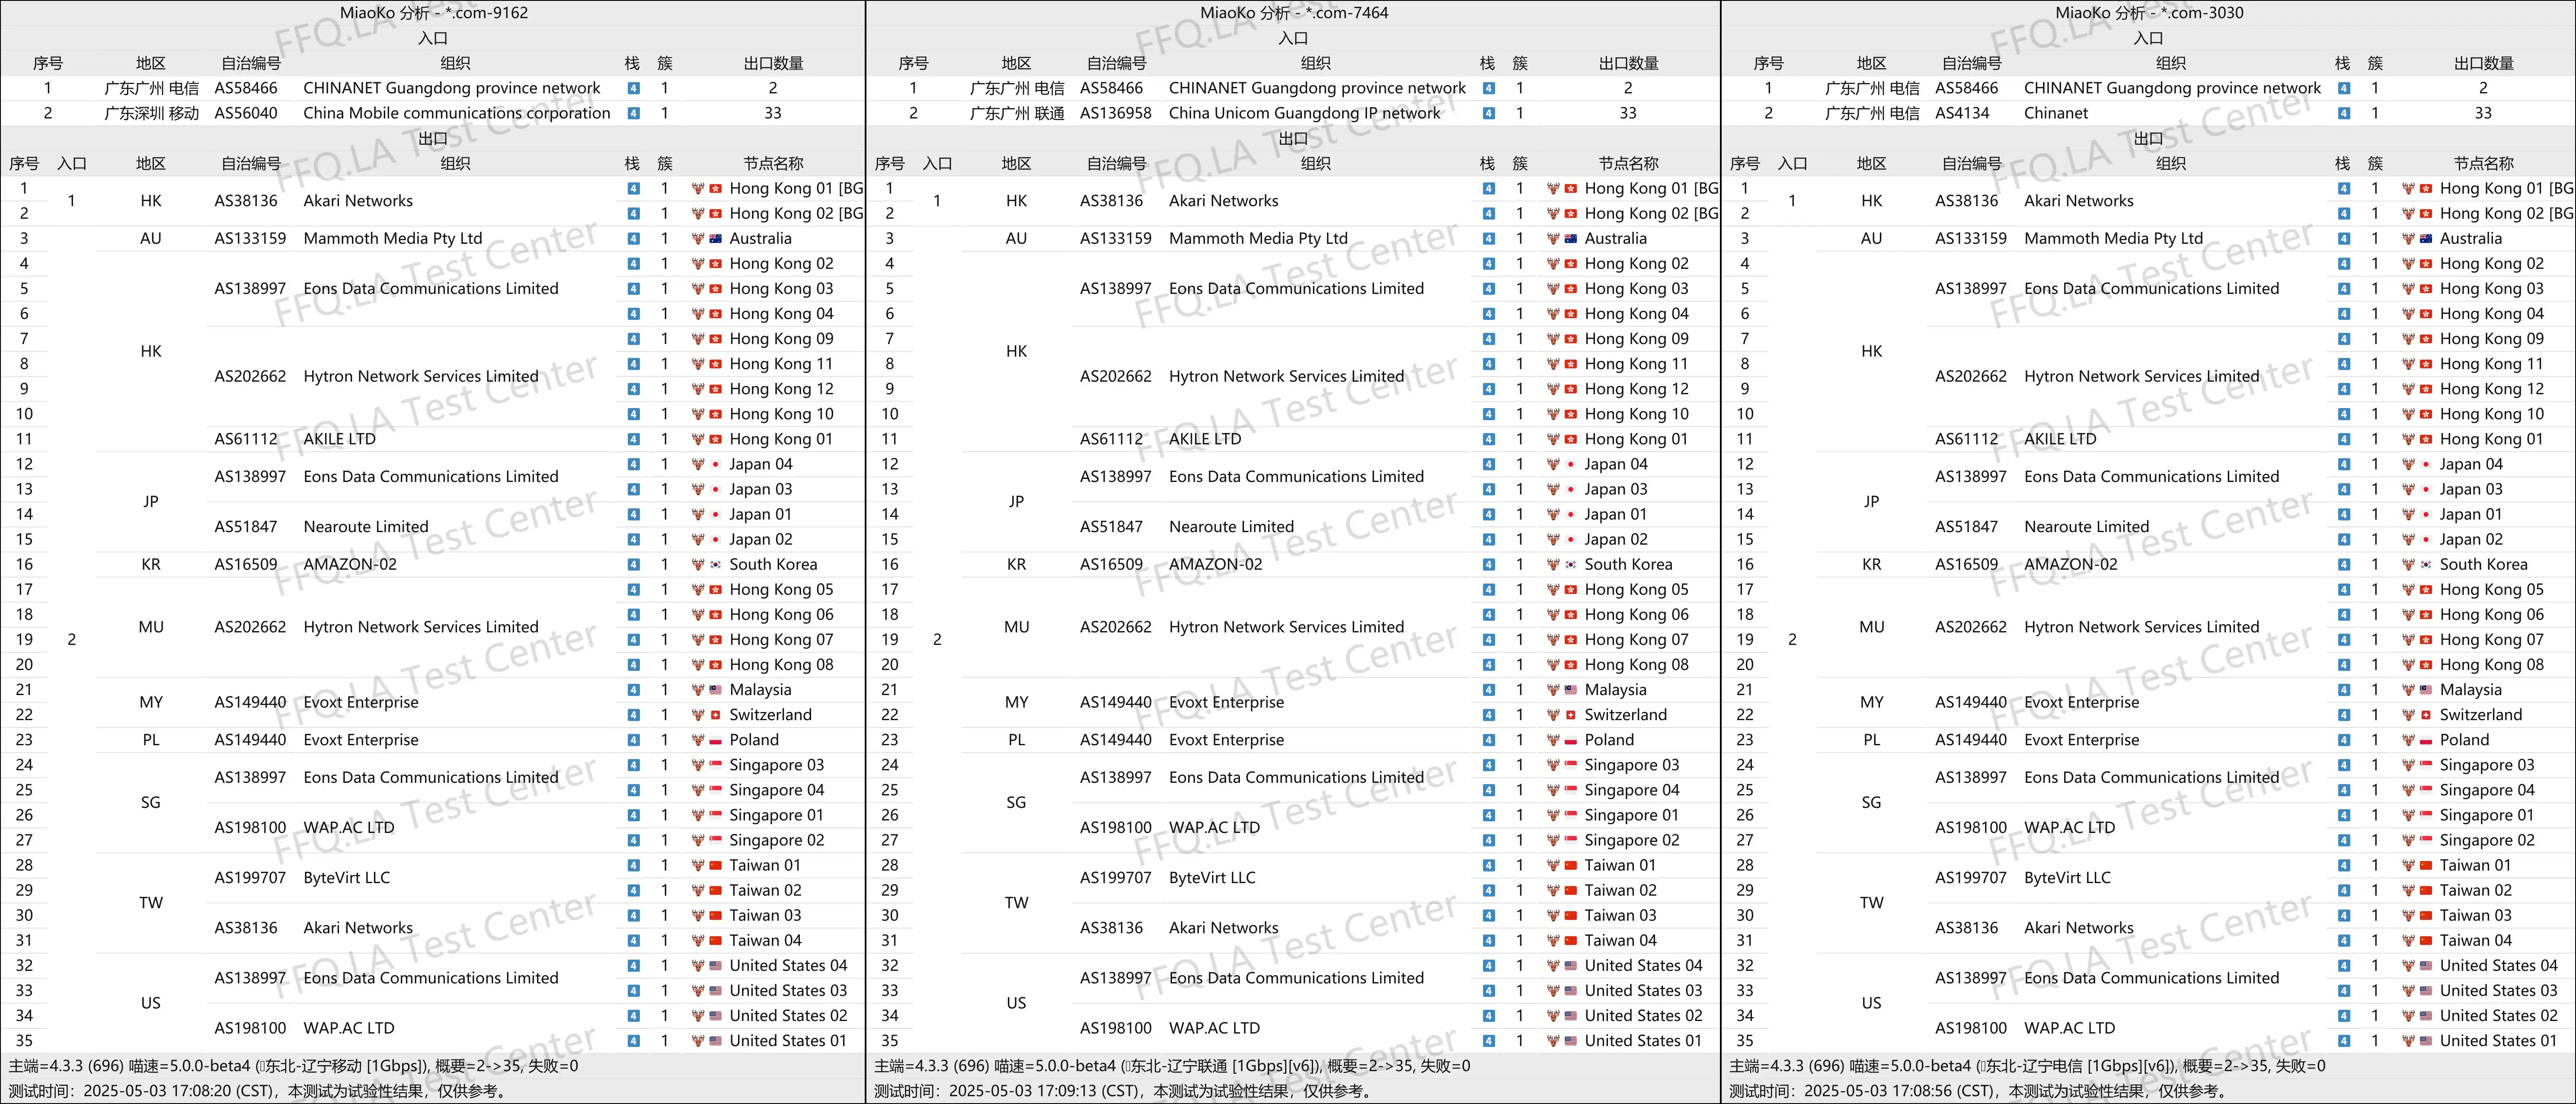Click 'AS51847' in the com-9162 table

tap(246, 527)
